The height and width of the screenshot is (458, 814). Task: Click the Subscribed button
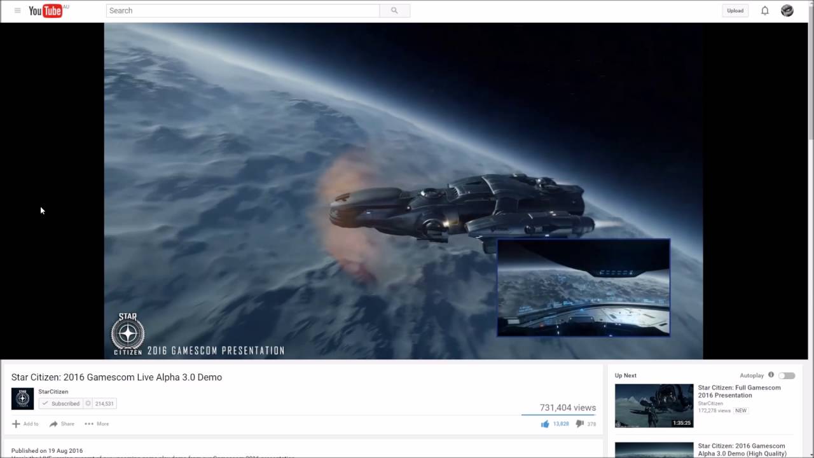click(60, 403)
